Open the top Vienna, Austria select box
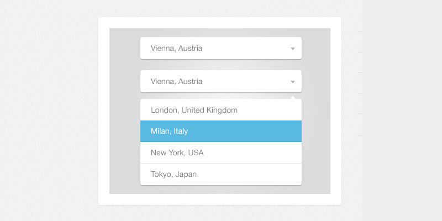Image resolution: width=442 pixels, height=221 pixels. pos(220,48)
